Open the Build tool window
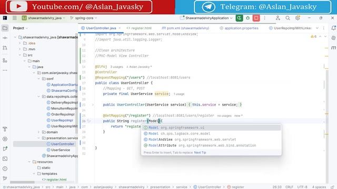The image size is (337, 189). (x=5, y=129)
